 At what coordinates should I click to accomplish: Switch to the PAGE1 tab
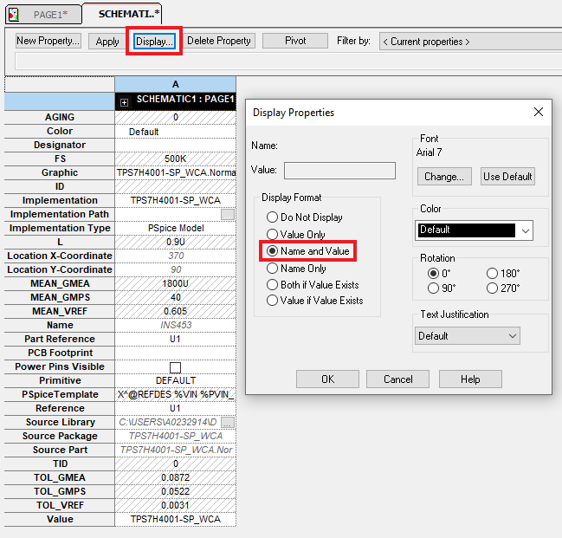50,15
